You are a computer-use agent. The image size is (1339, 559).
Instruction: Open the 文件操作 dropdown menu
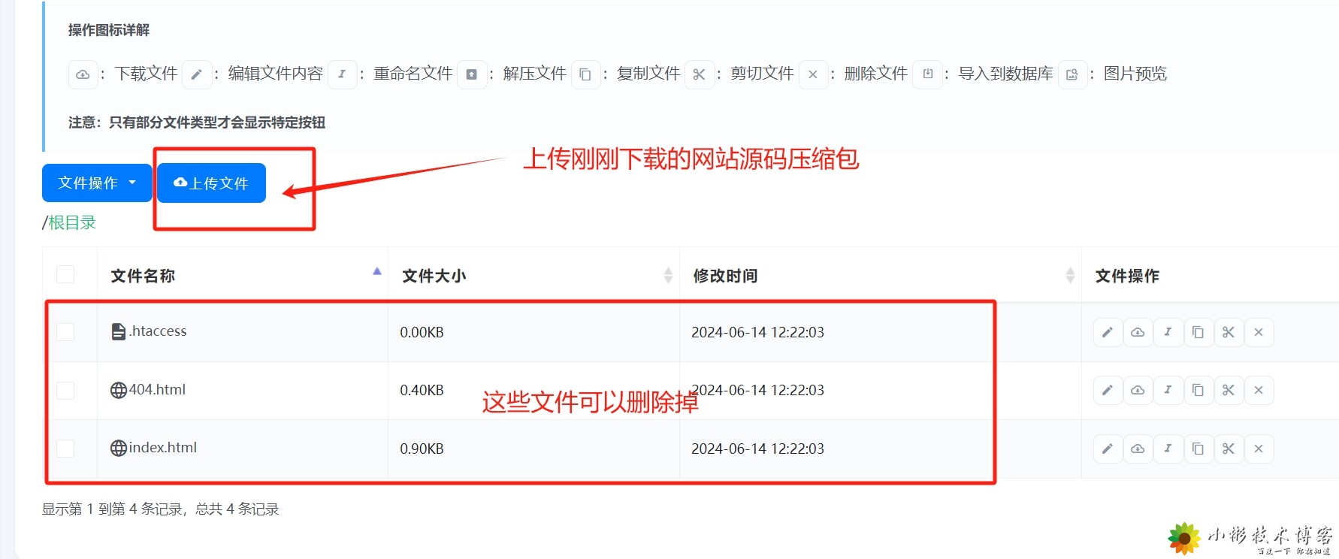pos(97,183)
